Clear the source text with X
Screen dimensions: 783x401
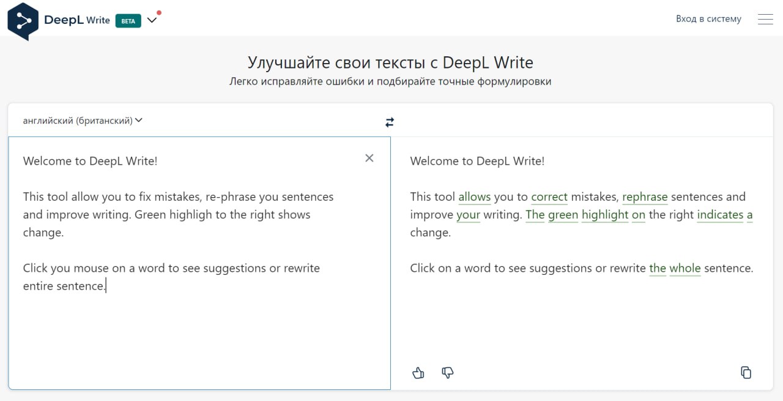[x=369, y=158]
